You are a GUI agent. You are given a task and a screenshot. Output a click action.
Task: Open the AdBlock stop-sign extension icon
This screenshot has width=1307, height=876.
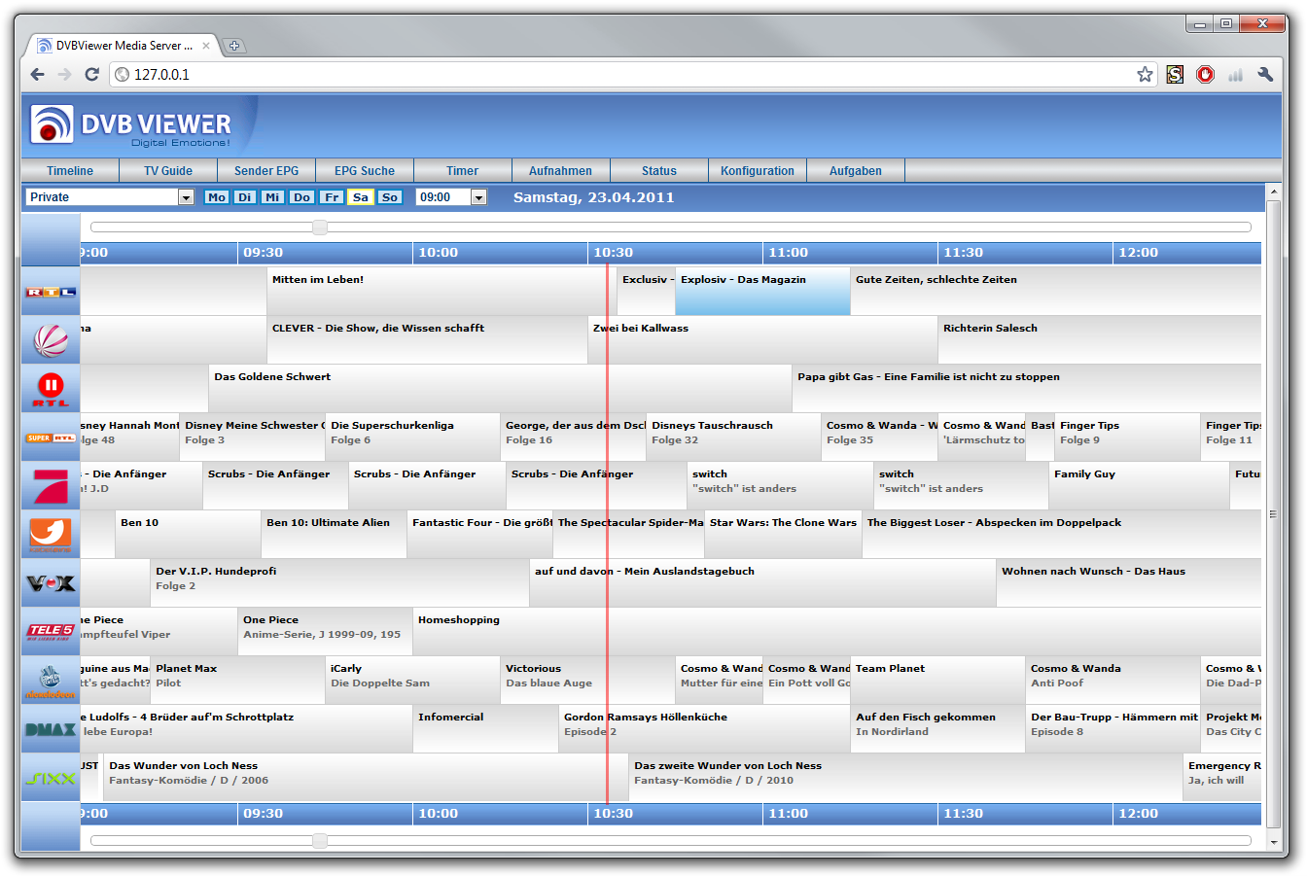click(x=1205, y=74)
